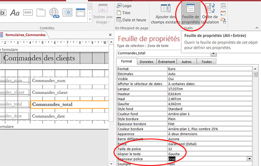Select the Hyperlink globe control
Image resolution: width=261 pixels, height=166 pixels.
[x=54, y=13]
